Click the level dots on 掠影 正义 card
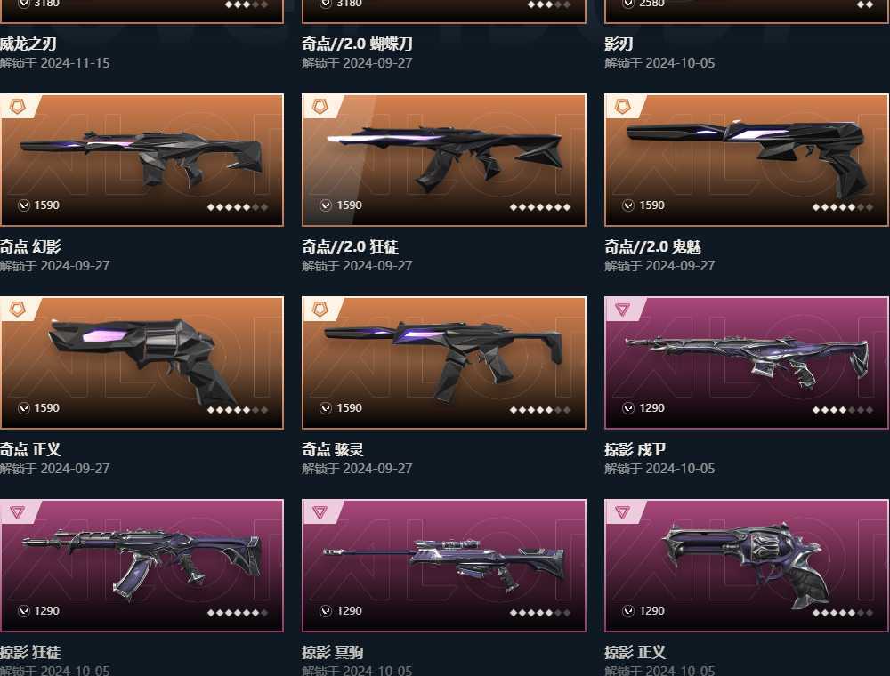890x676 pixels. 842,613
